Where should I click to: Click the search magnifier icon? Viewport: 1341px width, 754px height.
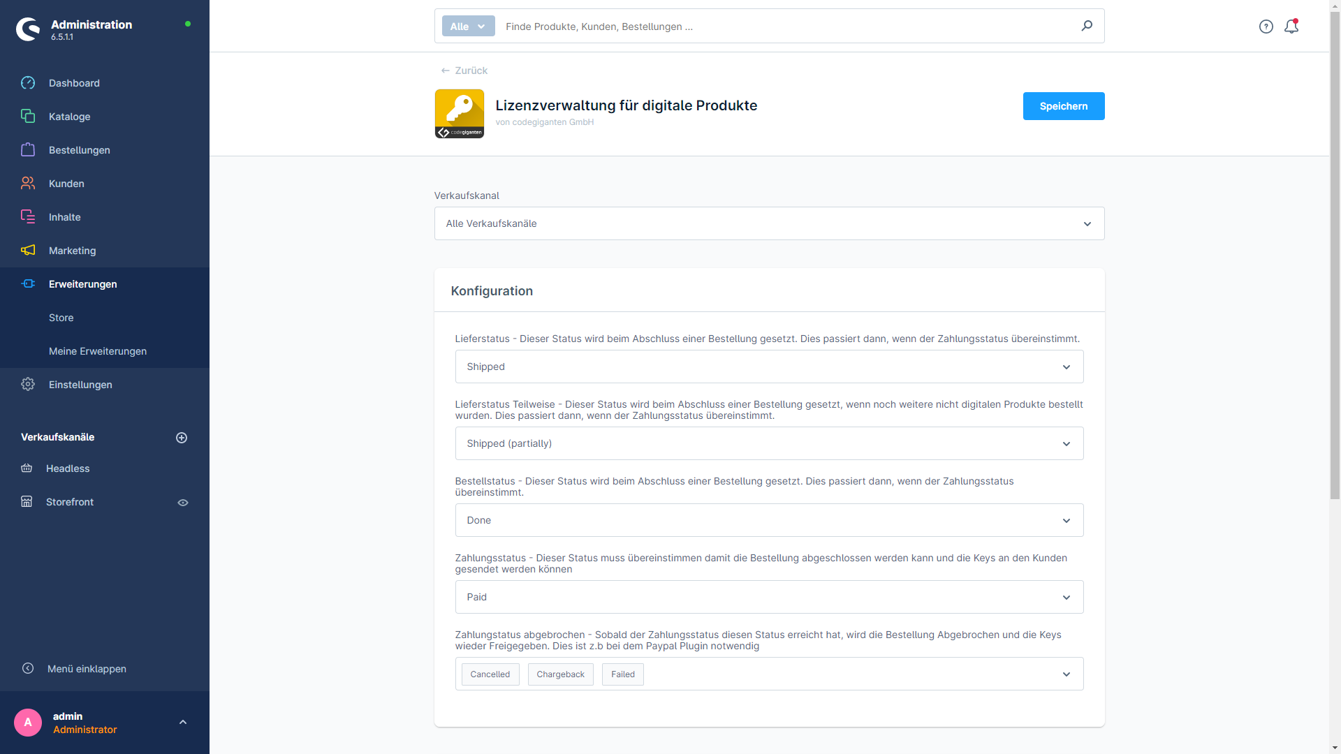[1087, 26]
